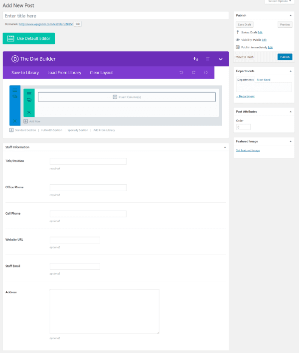Click Set featured image link
The height and width of the screenshot is (353, 299).
(248, 150)
